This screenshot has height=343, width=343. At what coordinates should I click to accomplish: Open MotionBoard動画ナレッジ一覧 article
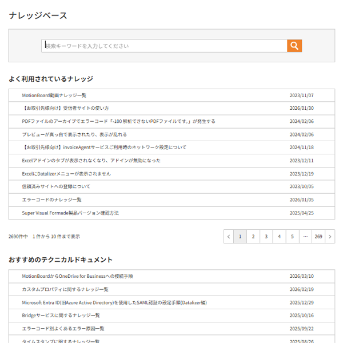pos(54,95)
